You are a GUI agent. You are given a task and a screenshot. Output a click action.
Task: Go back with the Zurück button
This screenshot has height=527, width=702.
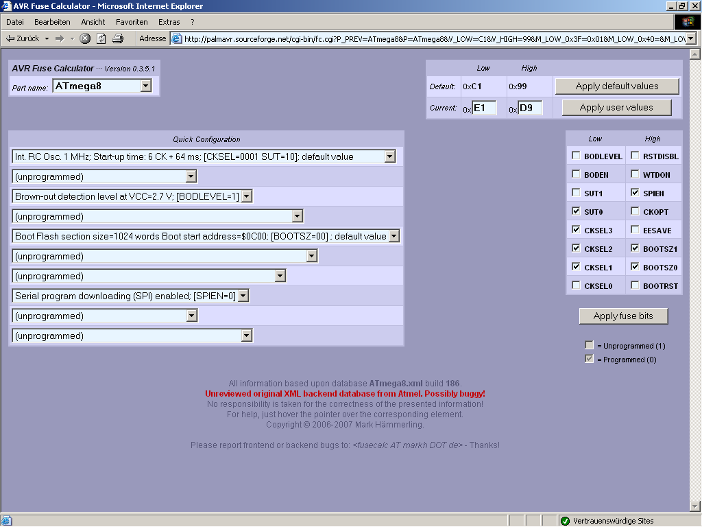click(23, 38)
